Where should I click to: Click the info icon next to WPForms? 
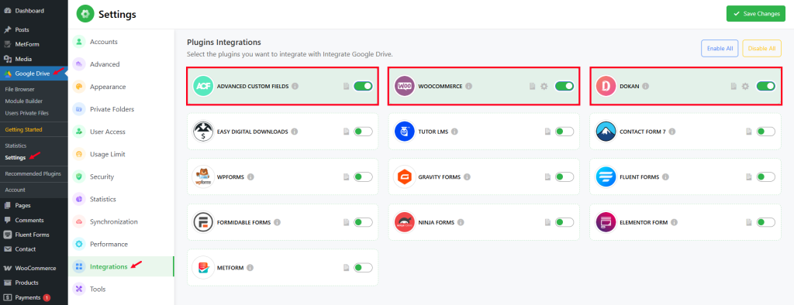[250, 177]
